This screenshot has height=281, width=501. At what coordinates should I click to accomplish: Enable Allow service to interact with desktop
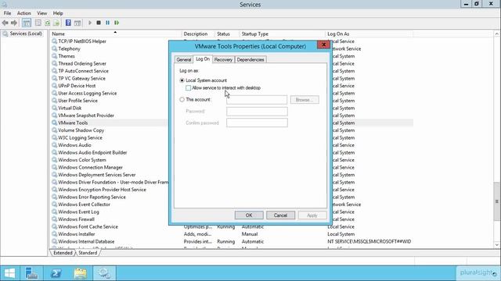click(188, 88)
